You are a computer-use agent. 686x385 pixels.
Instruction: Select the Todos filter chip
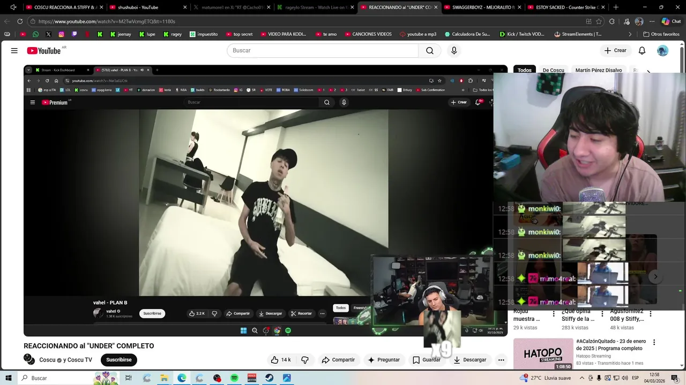[525, 70]
